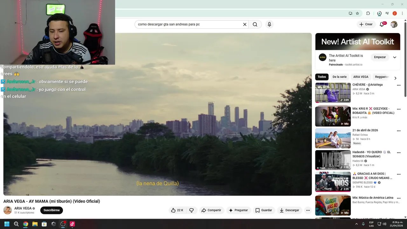The height and width of the screenshot is (229, 407).
Task: Open Chrome three-dot menu
Action: 402,13
